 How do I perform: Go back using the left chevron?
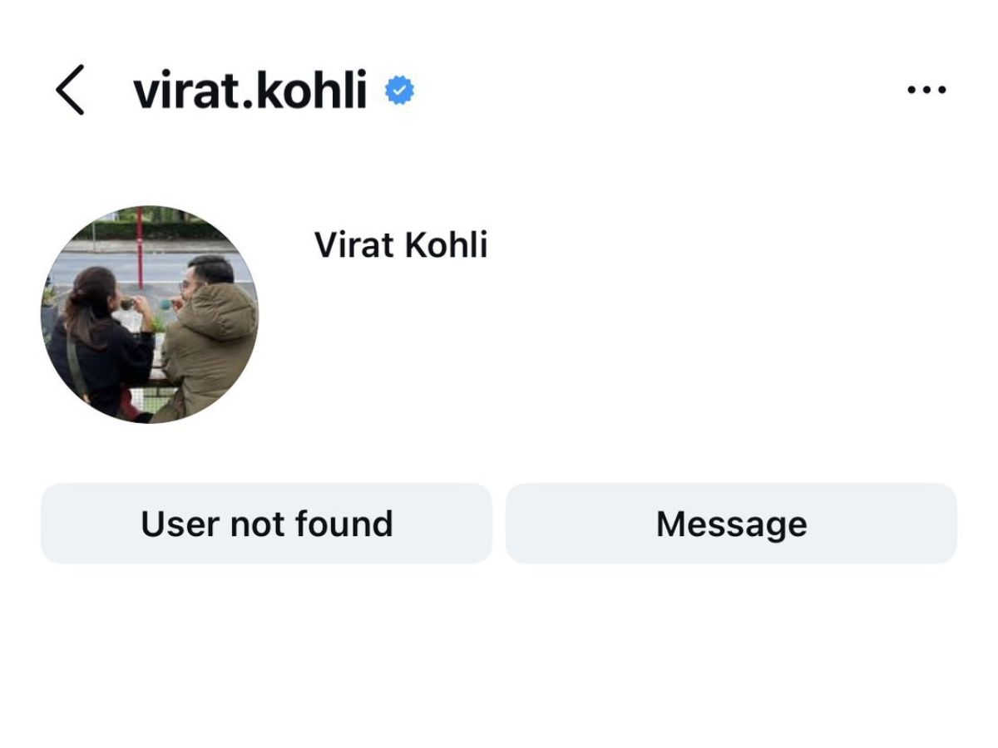pos(70,90)
